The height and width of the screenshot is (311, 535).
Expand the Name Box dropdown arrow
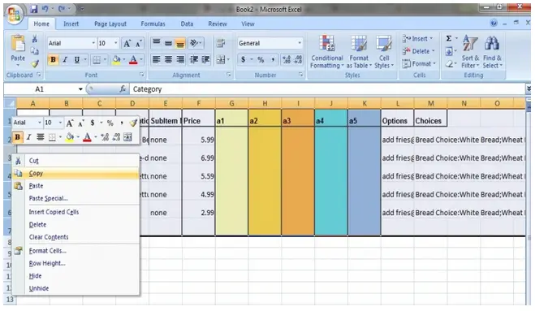(80, 89)
